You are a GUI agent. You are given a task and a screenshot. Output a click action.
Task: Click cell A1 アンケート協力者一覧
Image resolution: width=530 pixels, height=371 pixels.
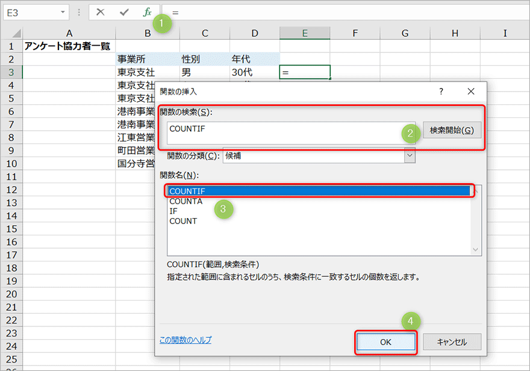[x=69, y=46]
